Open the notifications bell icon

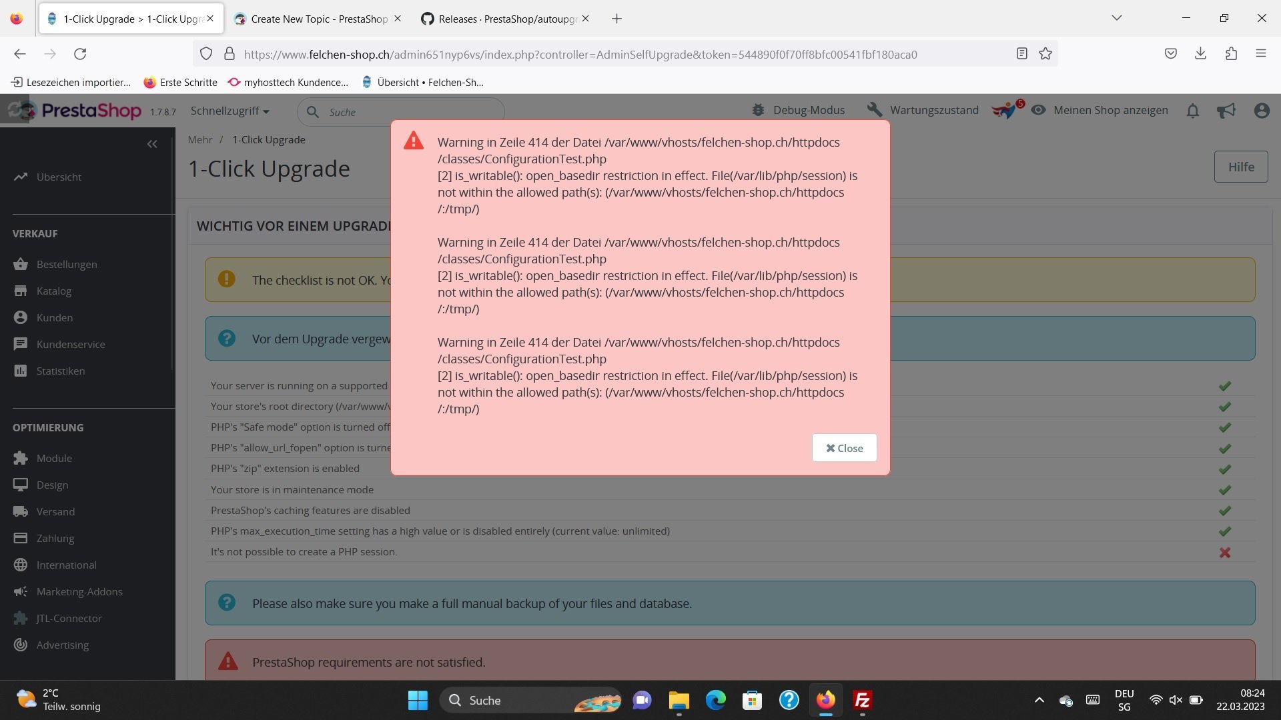(1193, 111)
